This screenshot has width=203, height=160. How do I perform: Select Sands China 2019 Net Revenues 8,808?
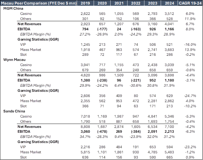(85, 126)
